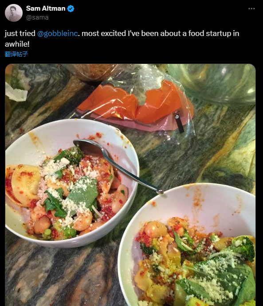
Task: Click the large tortellini in left bowl
Action: coord(24,185)
